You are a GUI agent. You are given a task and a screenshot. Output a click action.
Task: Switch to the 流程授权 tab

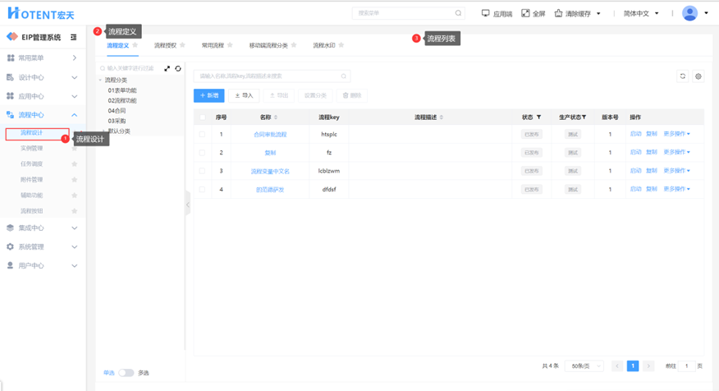click(x=165, y=45)
